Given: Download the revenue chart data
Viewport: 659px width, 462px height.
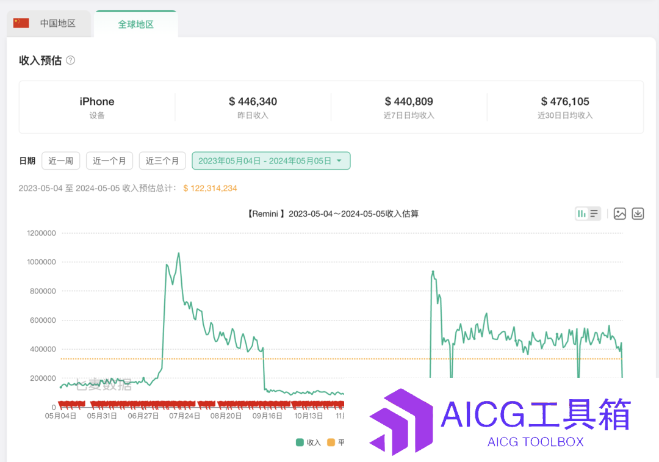Looking at the screenshot, I should 638,214.
